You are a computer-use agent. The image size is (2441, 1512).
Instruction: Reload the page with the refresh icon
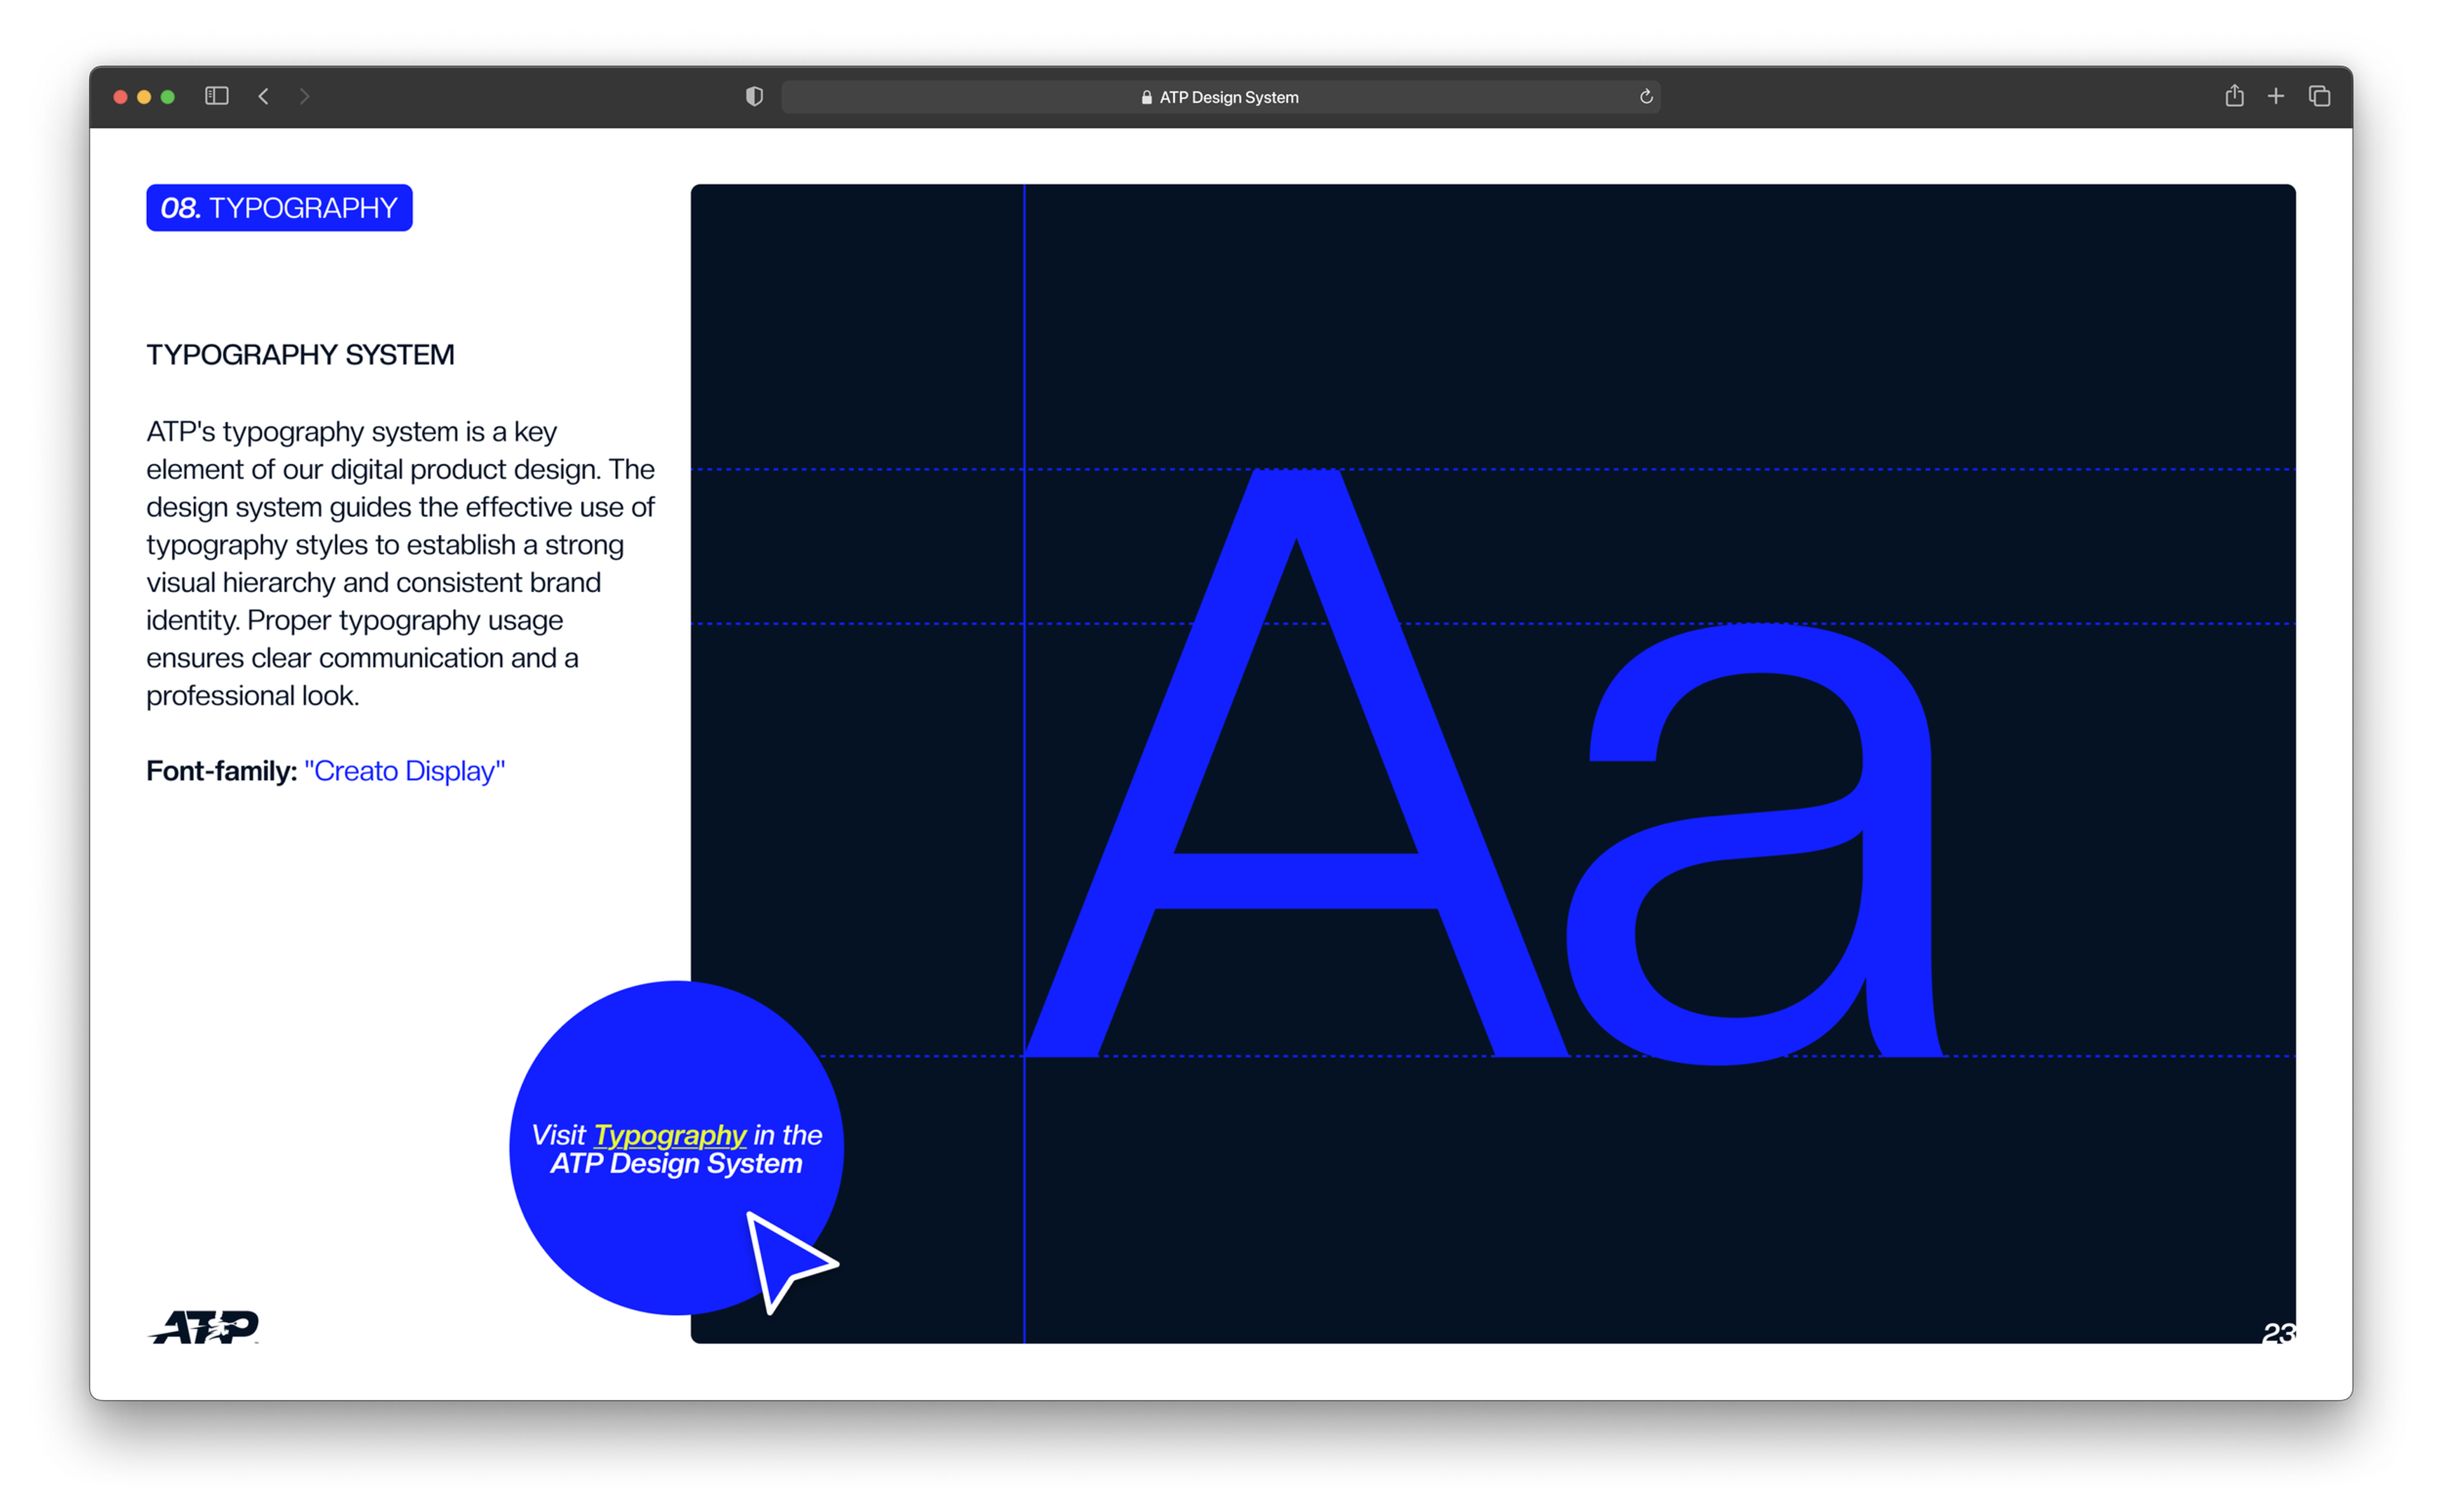click(x=1646, y=96)
